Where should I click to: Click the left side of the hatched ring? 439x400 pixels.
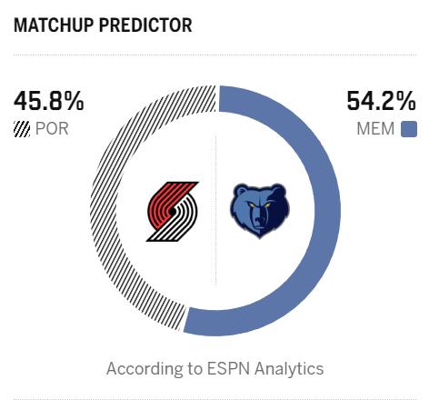pos(103,211)
